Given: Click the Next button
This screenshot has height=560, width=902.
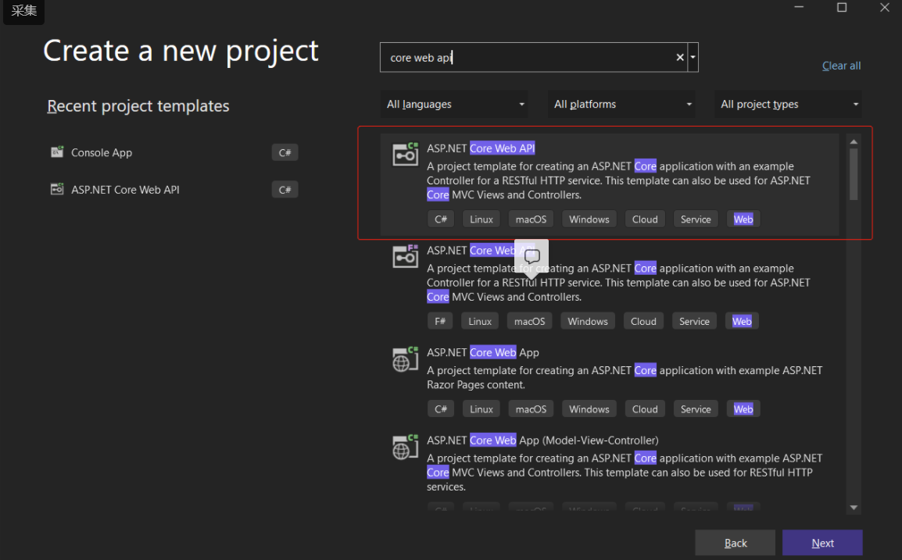Looking at the screenshot, I should 822,543.
